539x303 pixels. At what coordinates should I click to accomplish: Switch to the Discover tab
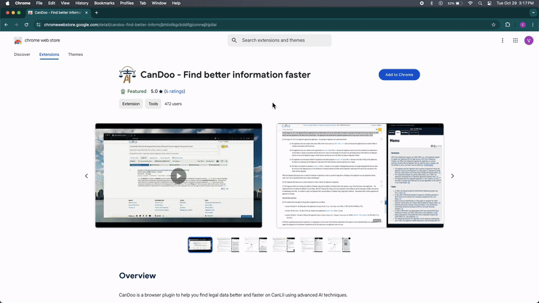pos(22,55)
